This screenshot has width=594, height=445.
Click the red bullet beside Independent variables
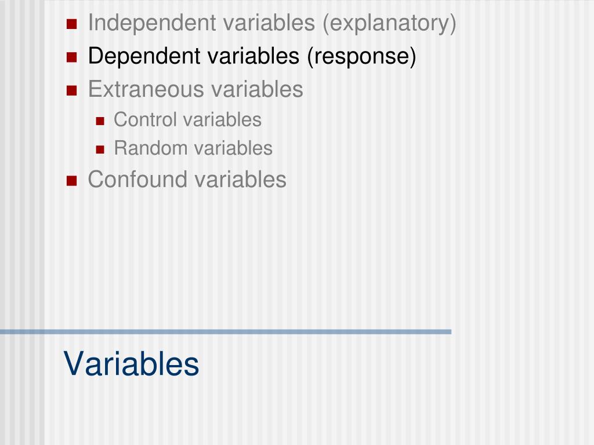(71, 24)
